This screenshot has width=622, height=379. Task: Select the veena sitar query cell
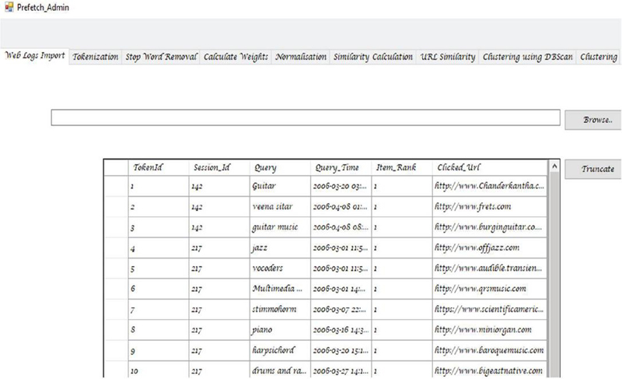click(x=281, y=206)
